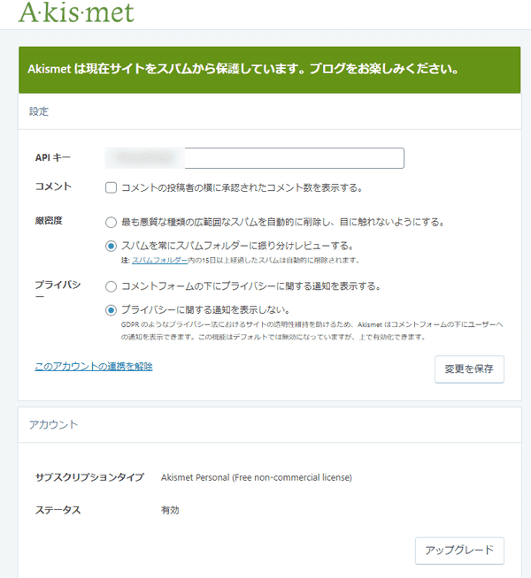
Task: Click the Akismet Personal subscription text
Action: tap(256, 477)
